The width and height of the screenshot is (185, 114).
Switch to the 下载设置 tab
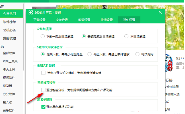tap(40, 20)
